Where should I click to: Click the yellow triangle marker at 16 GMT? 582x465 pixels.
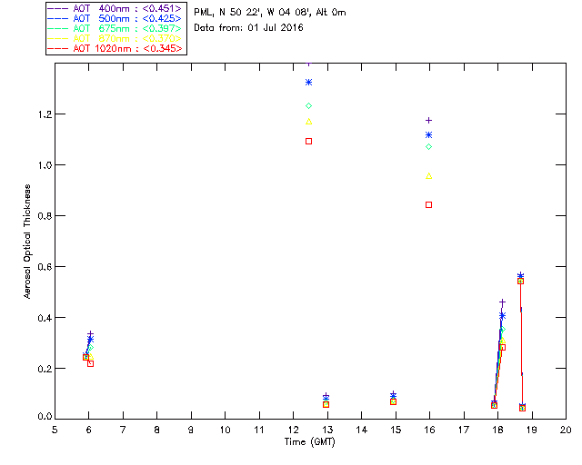(429, 176)
